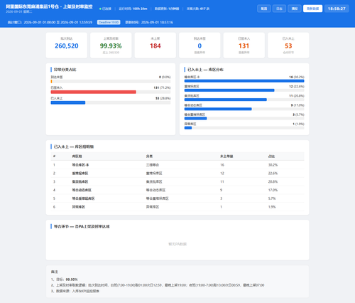Select table row 6 with 1.9%

point(177,207)
